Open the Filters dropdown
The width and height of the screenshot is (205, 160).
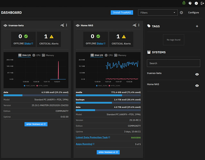click(x=157, y=12)
